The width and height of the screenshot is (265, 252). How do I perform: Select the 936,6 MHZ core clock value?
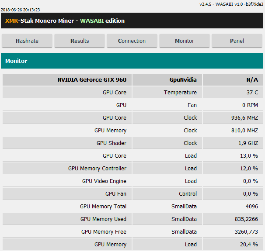[x=244, y=117]
